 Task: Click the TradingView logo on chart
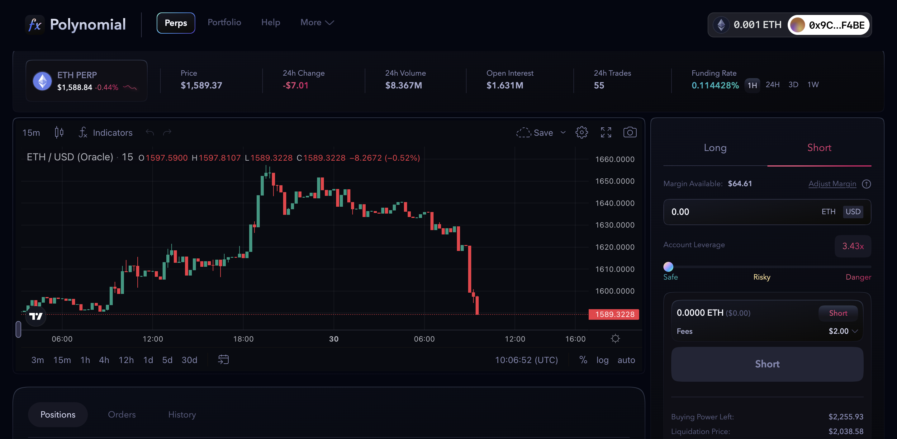[x=36, y=316]
